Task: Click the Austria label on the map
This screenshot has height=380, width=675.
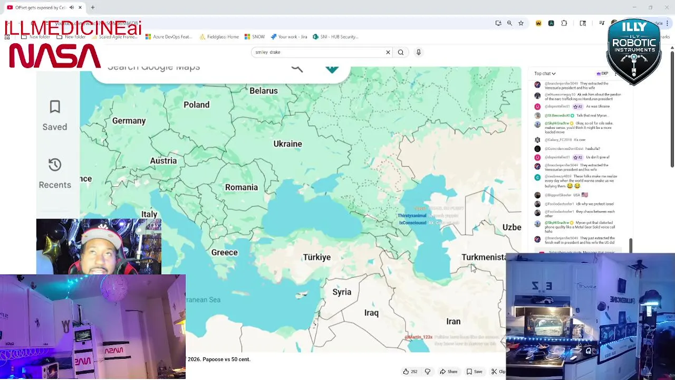Action: point(163,161)
